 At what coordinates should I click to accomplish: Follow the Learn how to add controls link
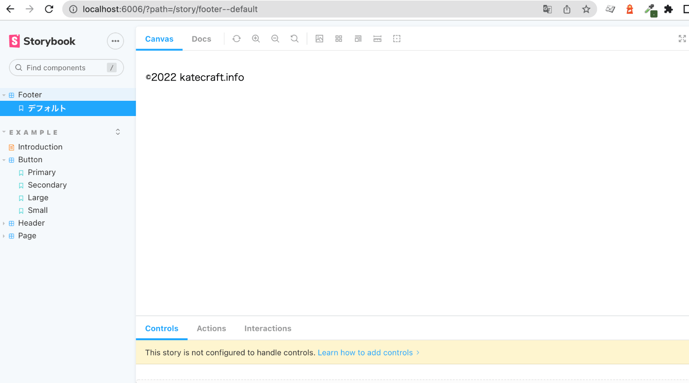coord(365,353)
